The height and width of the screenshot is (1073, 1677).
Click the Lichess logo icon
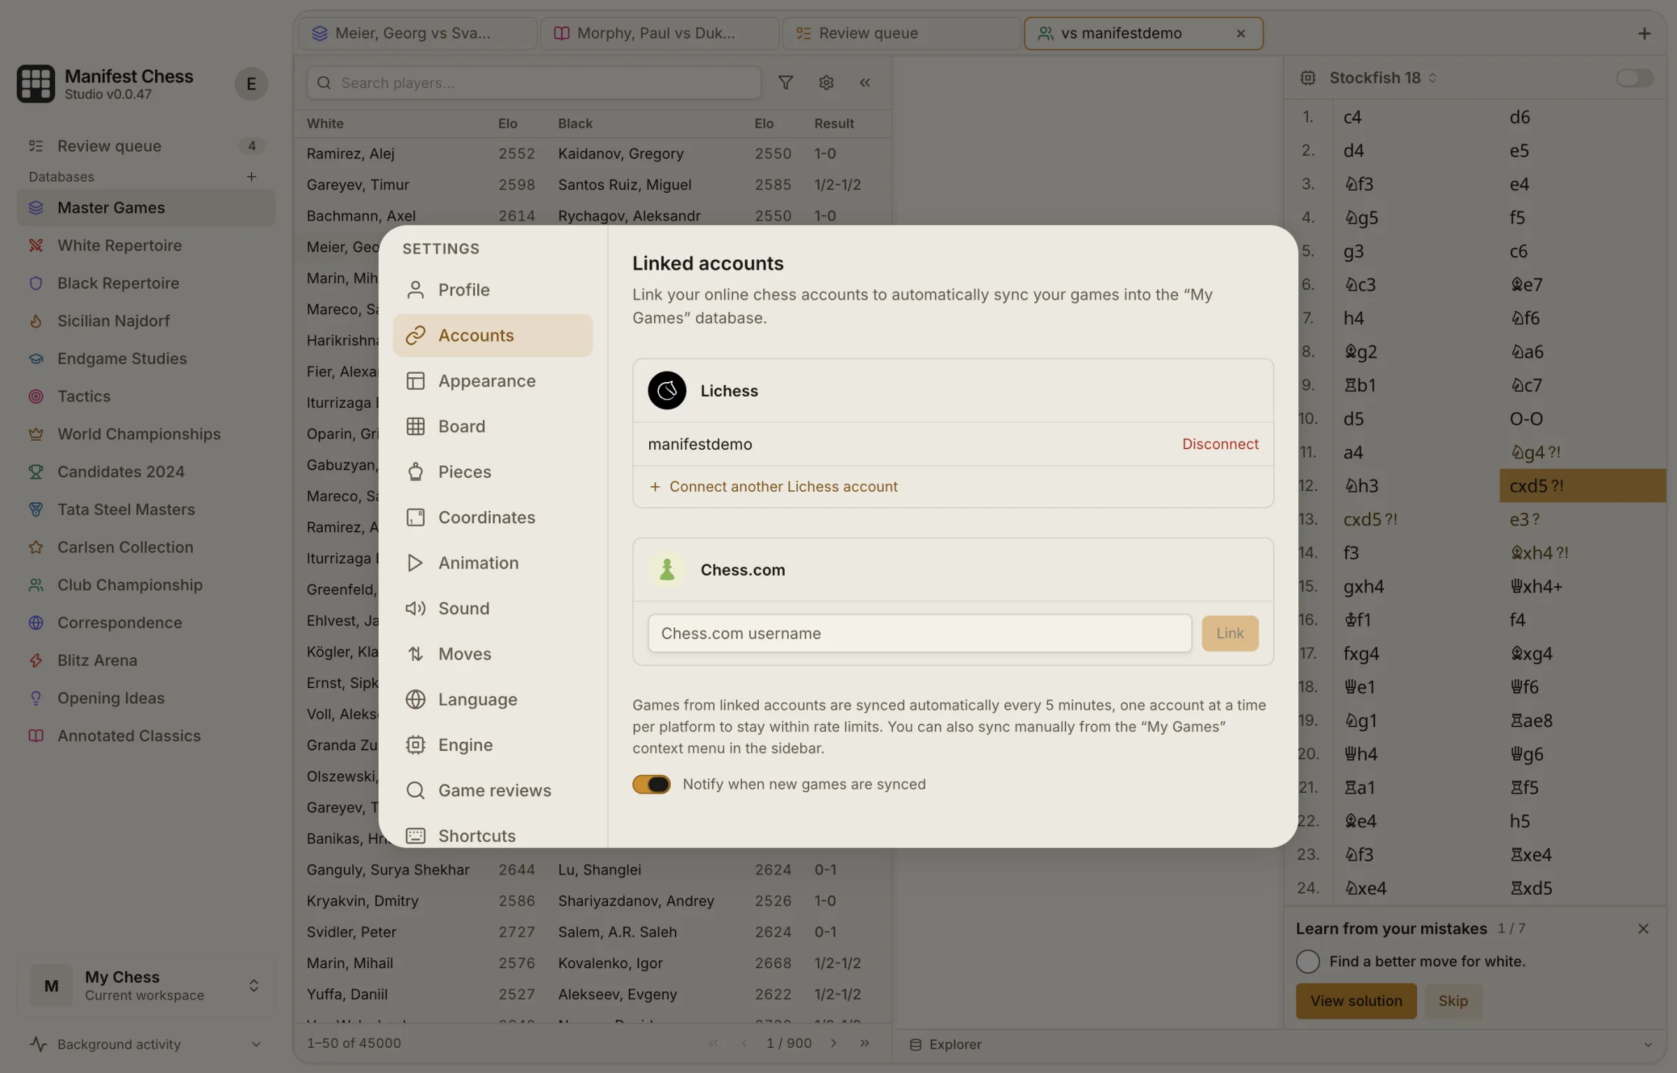(667, 390)
